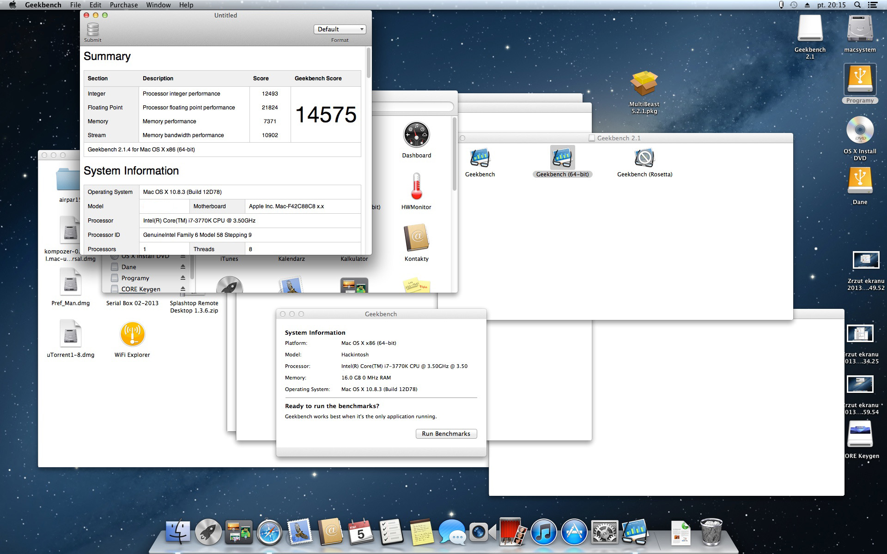The image size is (887, 554).
Task: Open the Window menu
Action: (x=158, y=5)
